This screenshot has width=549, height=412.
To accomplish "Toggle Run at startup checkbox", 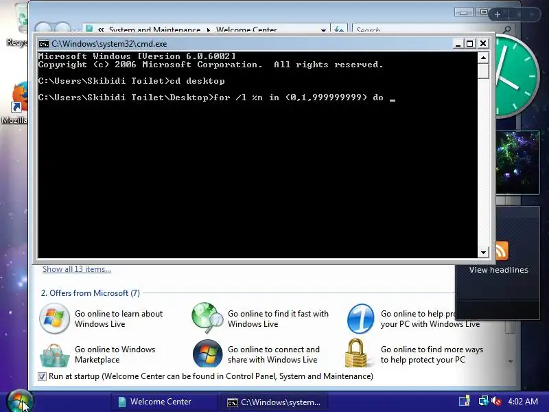I will pos(42,376).
